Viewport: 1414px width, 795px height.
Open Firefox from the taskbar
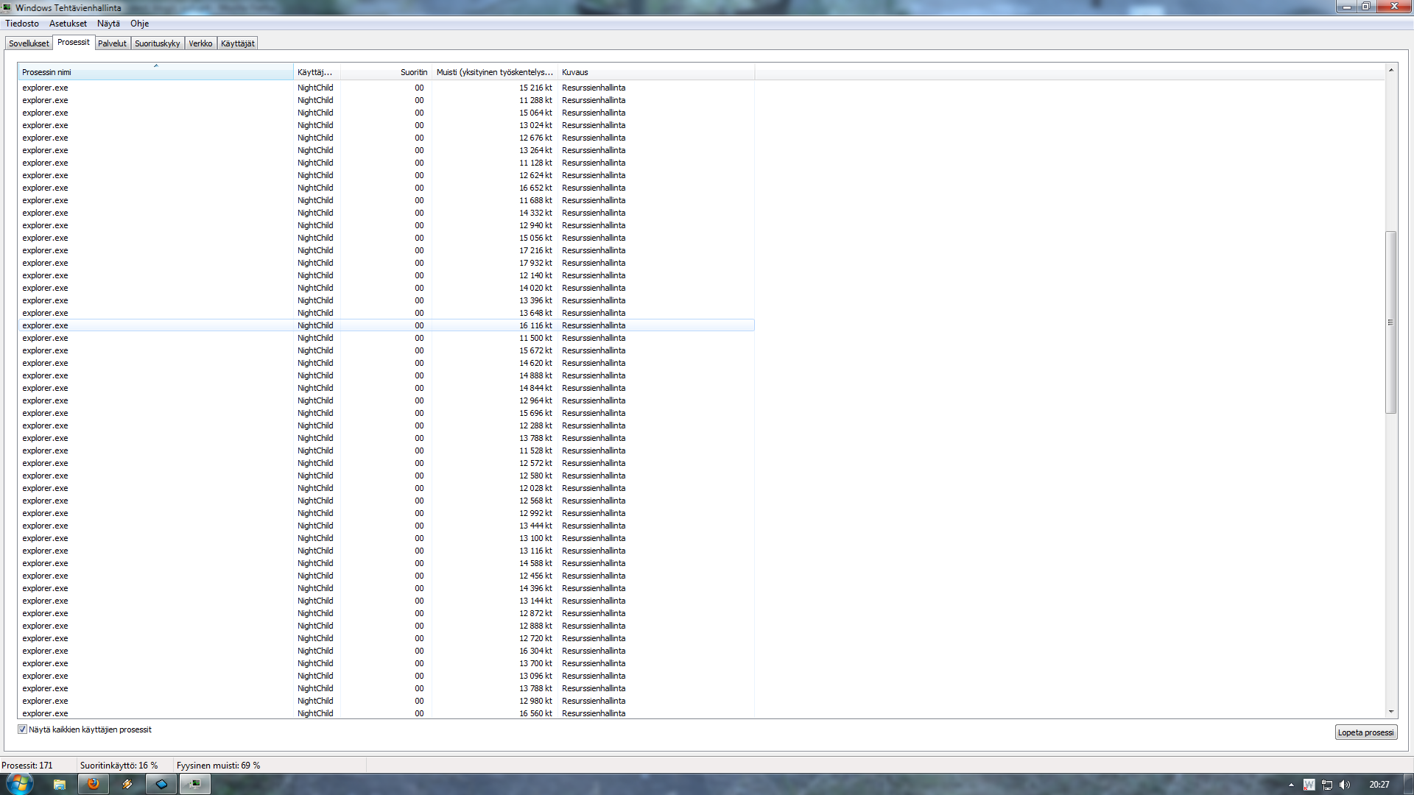pos(94,784)
